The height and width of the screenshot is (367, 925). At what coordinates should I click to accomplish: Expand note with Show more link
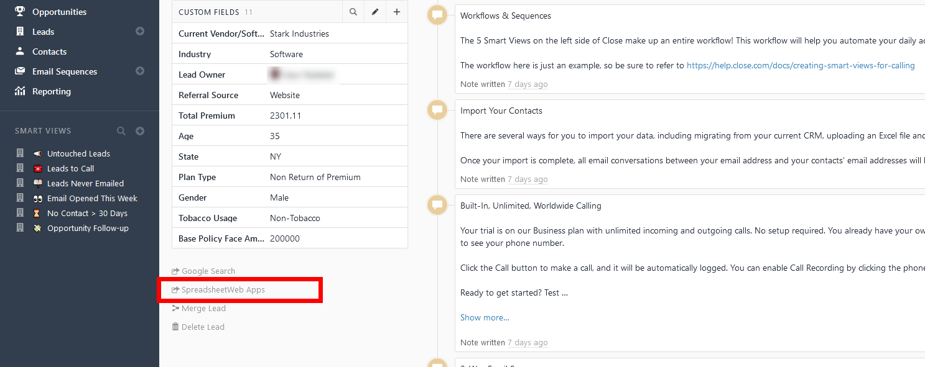pos(485,317)
